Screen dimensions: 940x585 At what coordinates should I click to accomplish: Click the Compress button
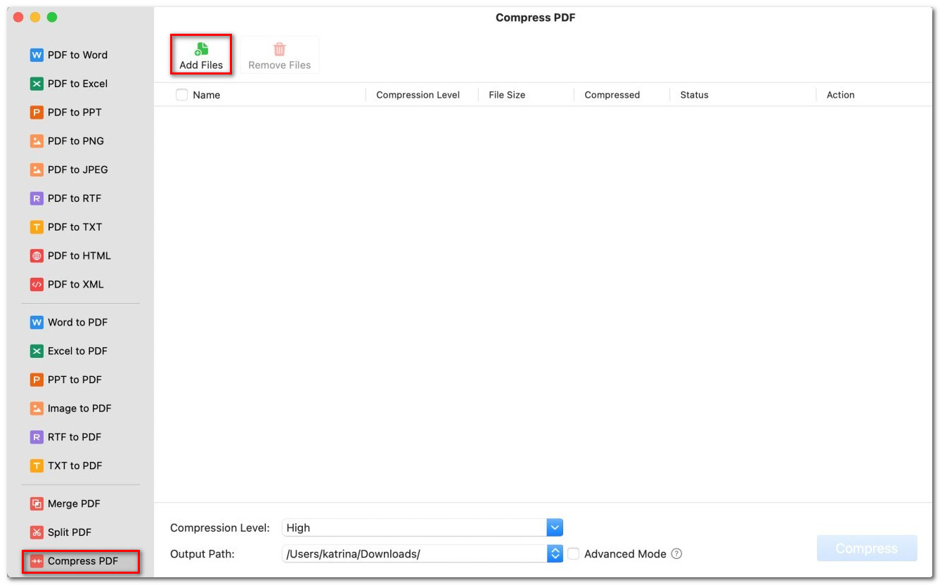pos(867,548)
